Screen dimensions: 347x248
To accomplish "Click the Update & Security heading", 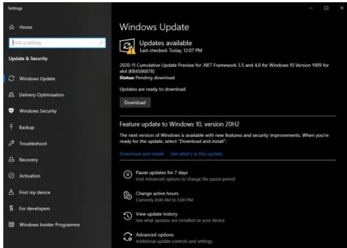I will click(28, 58).
